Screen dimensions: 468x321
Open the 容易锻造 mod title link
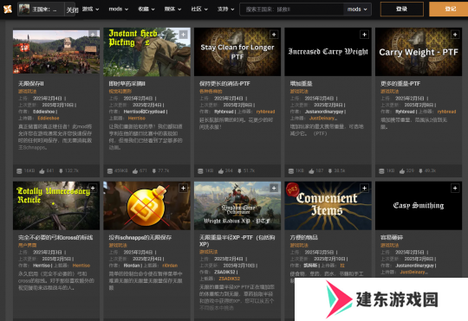392,238
